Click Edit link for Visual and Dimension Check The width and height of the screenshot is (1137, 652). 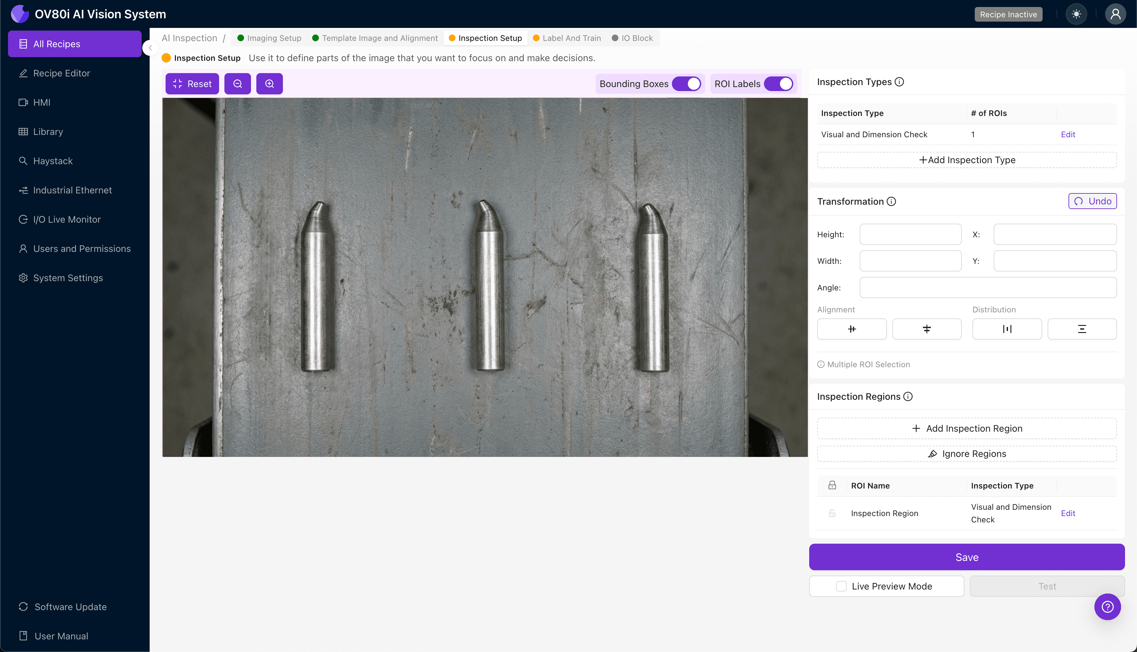[1068, 134]
